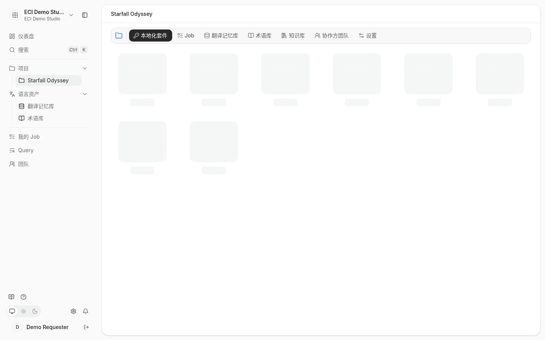Switch to the 知识库 tab
Screen dimensions: 545x340
(x=293, y=36)
